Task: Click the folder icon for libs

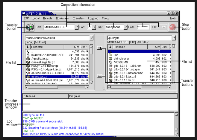Action: (x=110, y=55)
